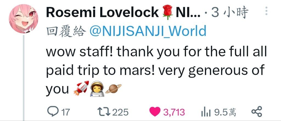Open the reply speech bubble icon
Viewport: 281px width, 121px height.
pyautogui.click(x=53, y=111)
